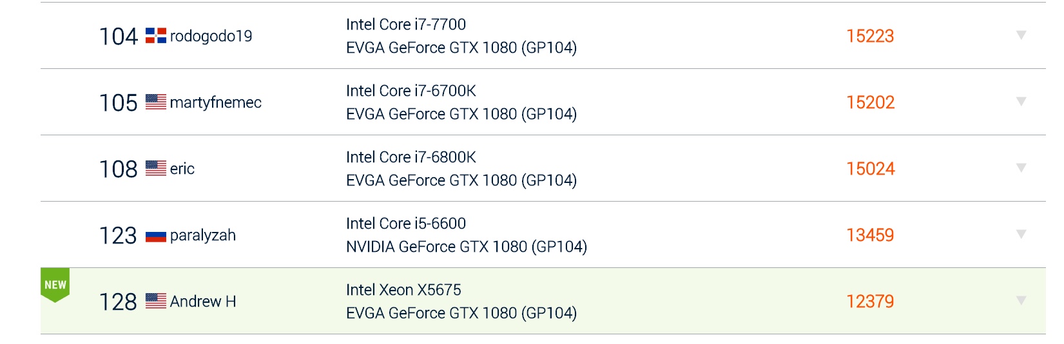Open paralyzah user profile

point(203,236)
